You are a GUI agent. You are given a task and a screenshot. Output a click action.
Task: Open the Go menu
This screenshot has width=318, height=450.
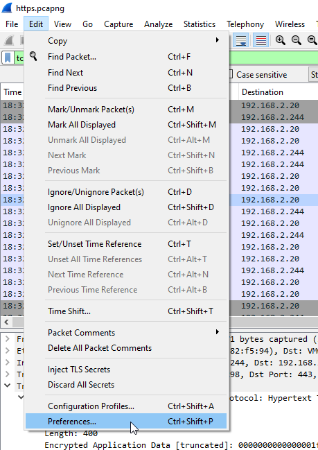pos(87,24)
